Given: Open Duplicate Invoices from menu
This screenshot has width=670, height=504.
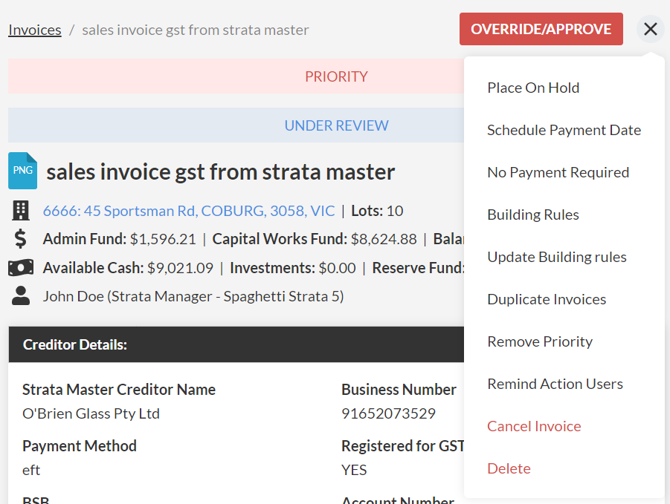Looking at the screenshot, I should pos(547,299).
